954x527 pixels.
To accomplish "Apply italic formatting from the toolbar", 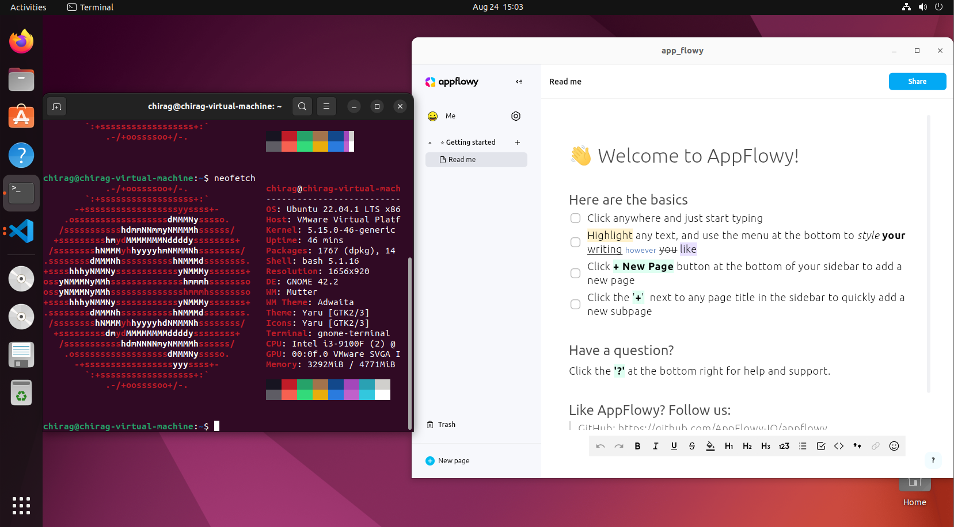I will (656, 446).
